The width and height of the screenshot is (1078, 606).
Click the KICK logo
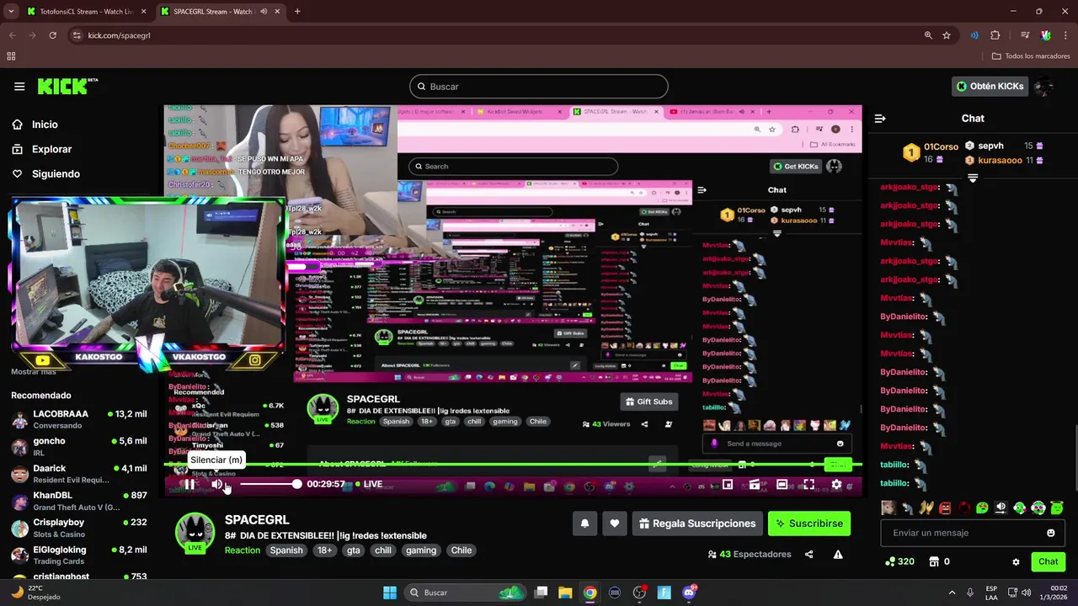[x=67, y=86]
